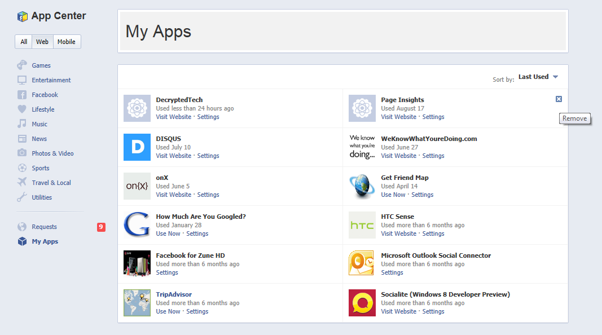
Task: Click the DecryptedTech app icon
Action: [137, 108]
